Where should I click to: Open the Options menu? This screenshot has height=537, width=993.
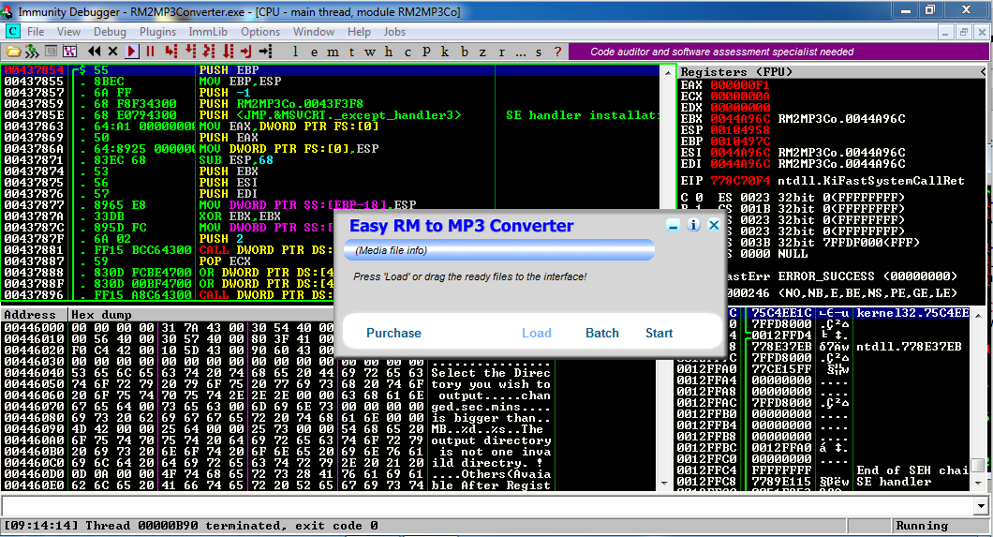pyautogui.click(x=260, y=32)
